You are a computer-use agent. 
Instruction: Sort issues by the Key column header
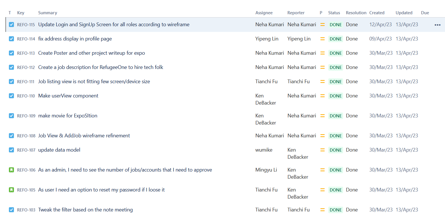click(21, 13)
